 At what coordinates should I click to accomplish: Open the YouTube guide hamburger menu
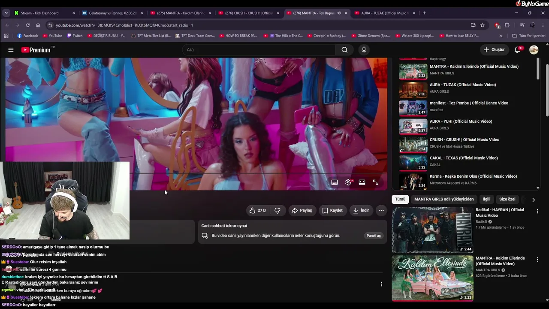11,50
